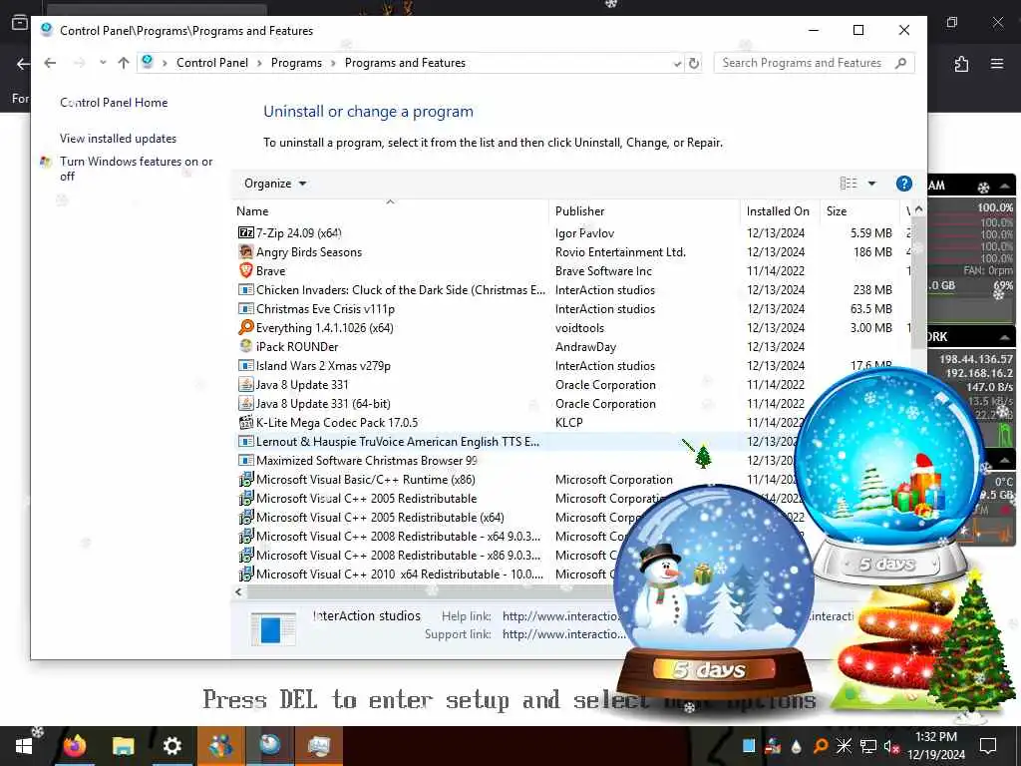Select the Everything 1.4.1.1026 magnifier icon
The height and width of the screenshot is (766, 1021).
coord(245,327)
